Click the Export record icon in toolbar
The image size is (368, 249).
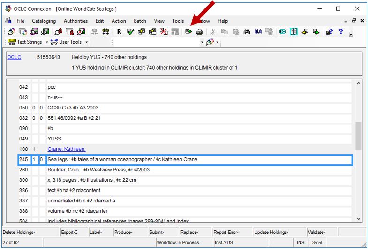coord(188,31)
